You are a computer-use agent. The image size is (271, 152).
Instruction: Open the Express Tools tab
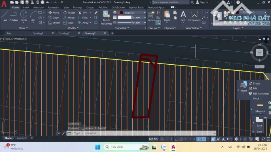(x=136, y=7)
